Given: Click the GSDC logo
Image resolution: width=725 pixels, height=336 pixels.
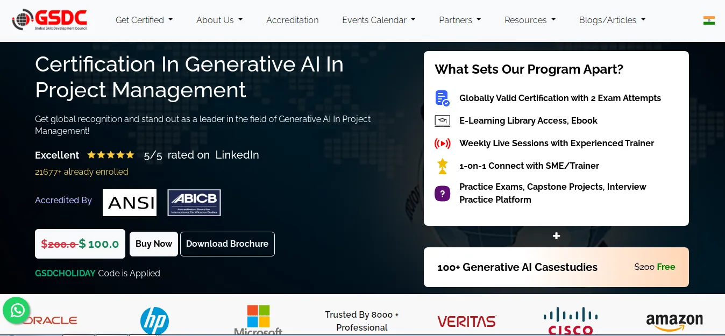Looking at the screenshot, I should (49, 20).
